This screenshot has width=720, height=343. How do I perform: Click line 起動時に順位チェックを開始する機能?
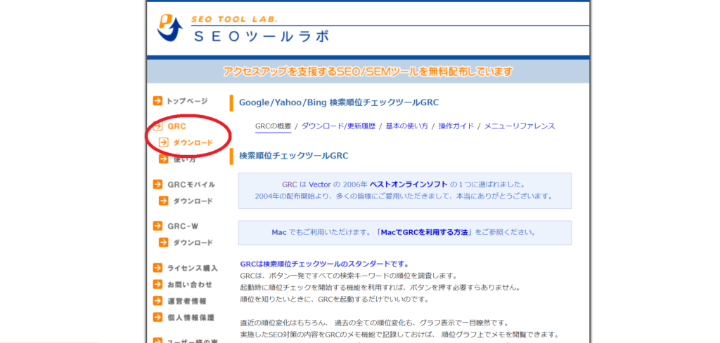point(380,288)
